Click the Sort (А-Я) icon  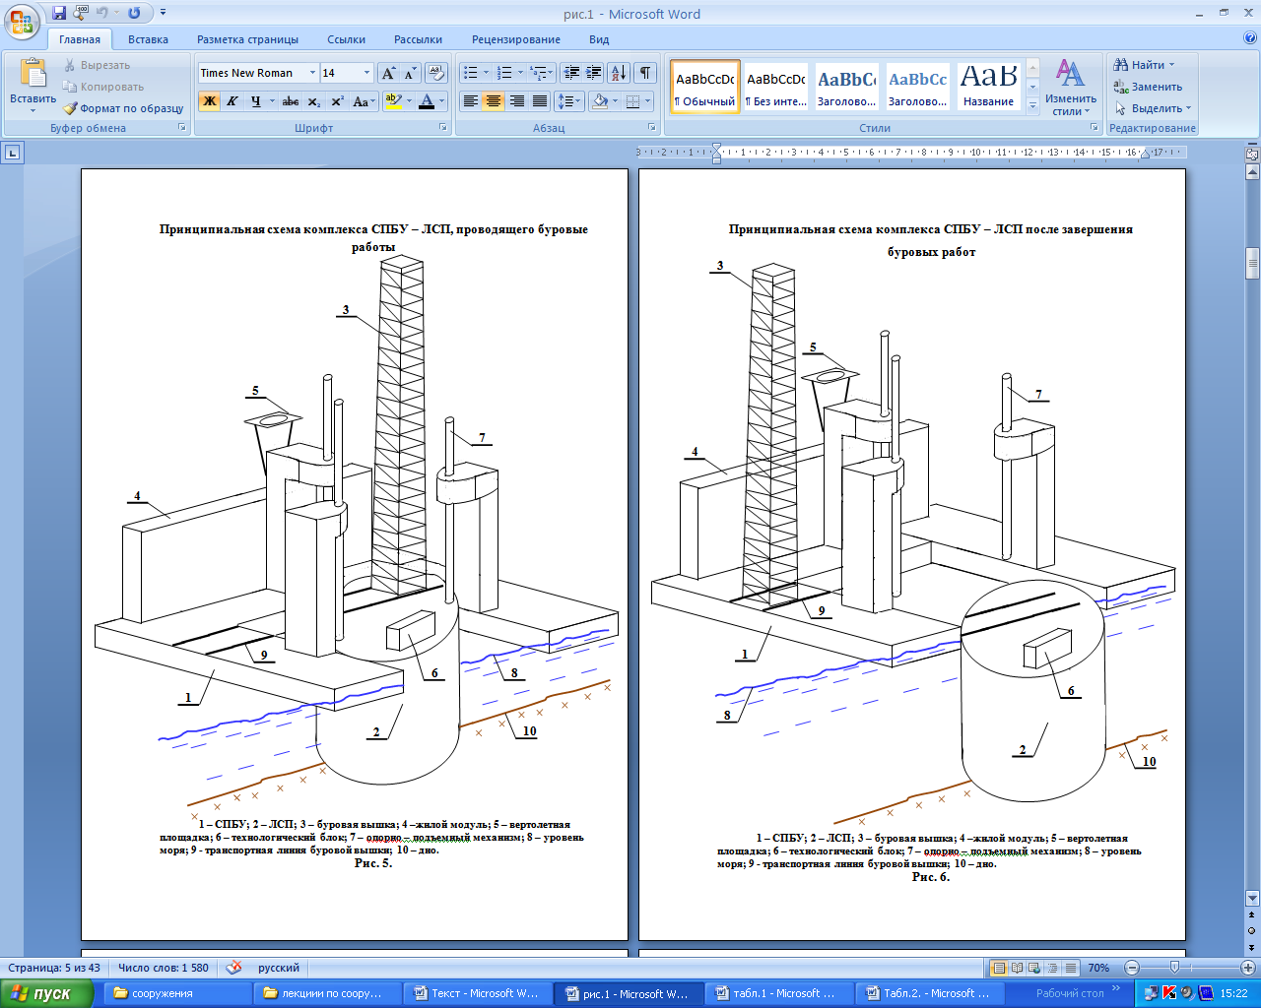coord(619,73)
